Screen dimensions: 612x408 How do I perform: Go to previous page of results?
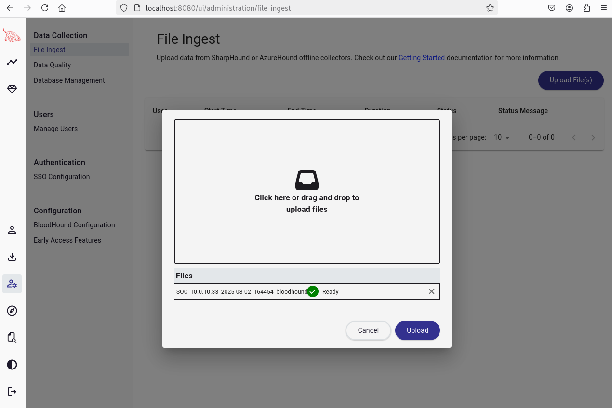click(x=574, y=137)
